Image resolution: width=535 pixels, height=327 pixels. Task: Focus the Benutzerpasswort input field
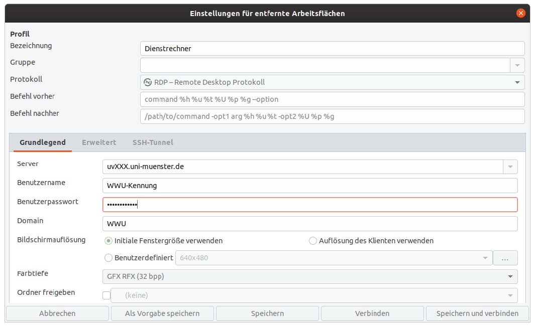pyautogui.click(x=309, y=205)
